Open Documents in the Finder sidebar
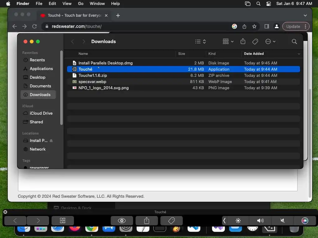 click(38, 86)
